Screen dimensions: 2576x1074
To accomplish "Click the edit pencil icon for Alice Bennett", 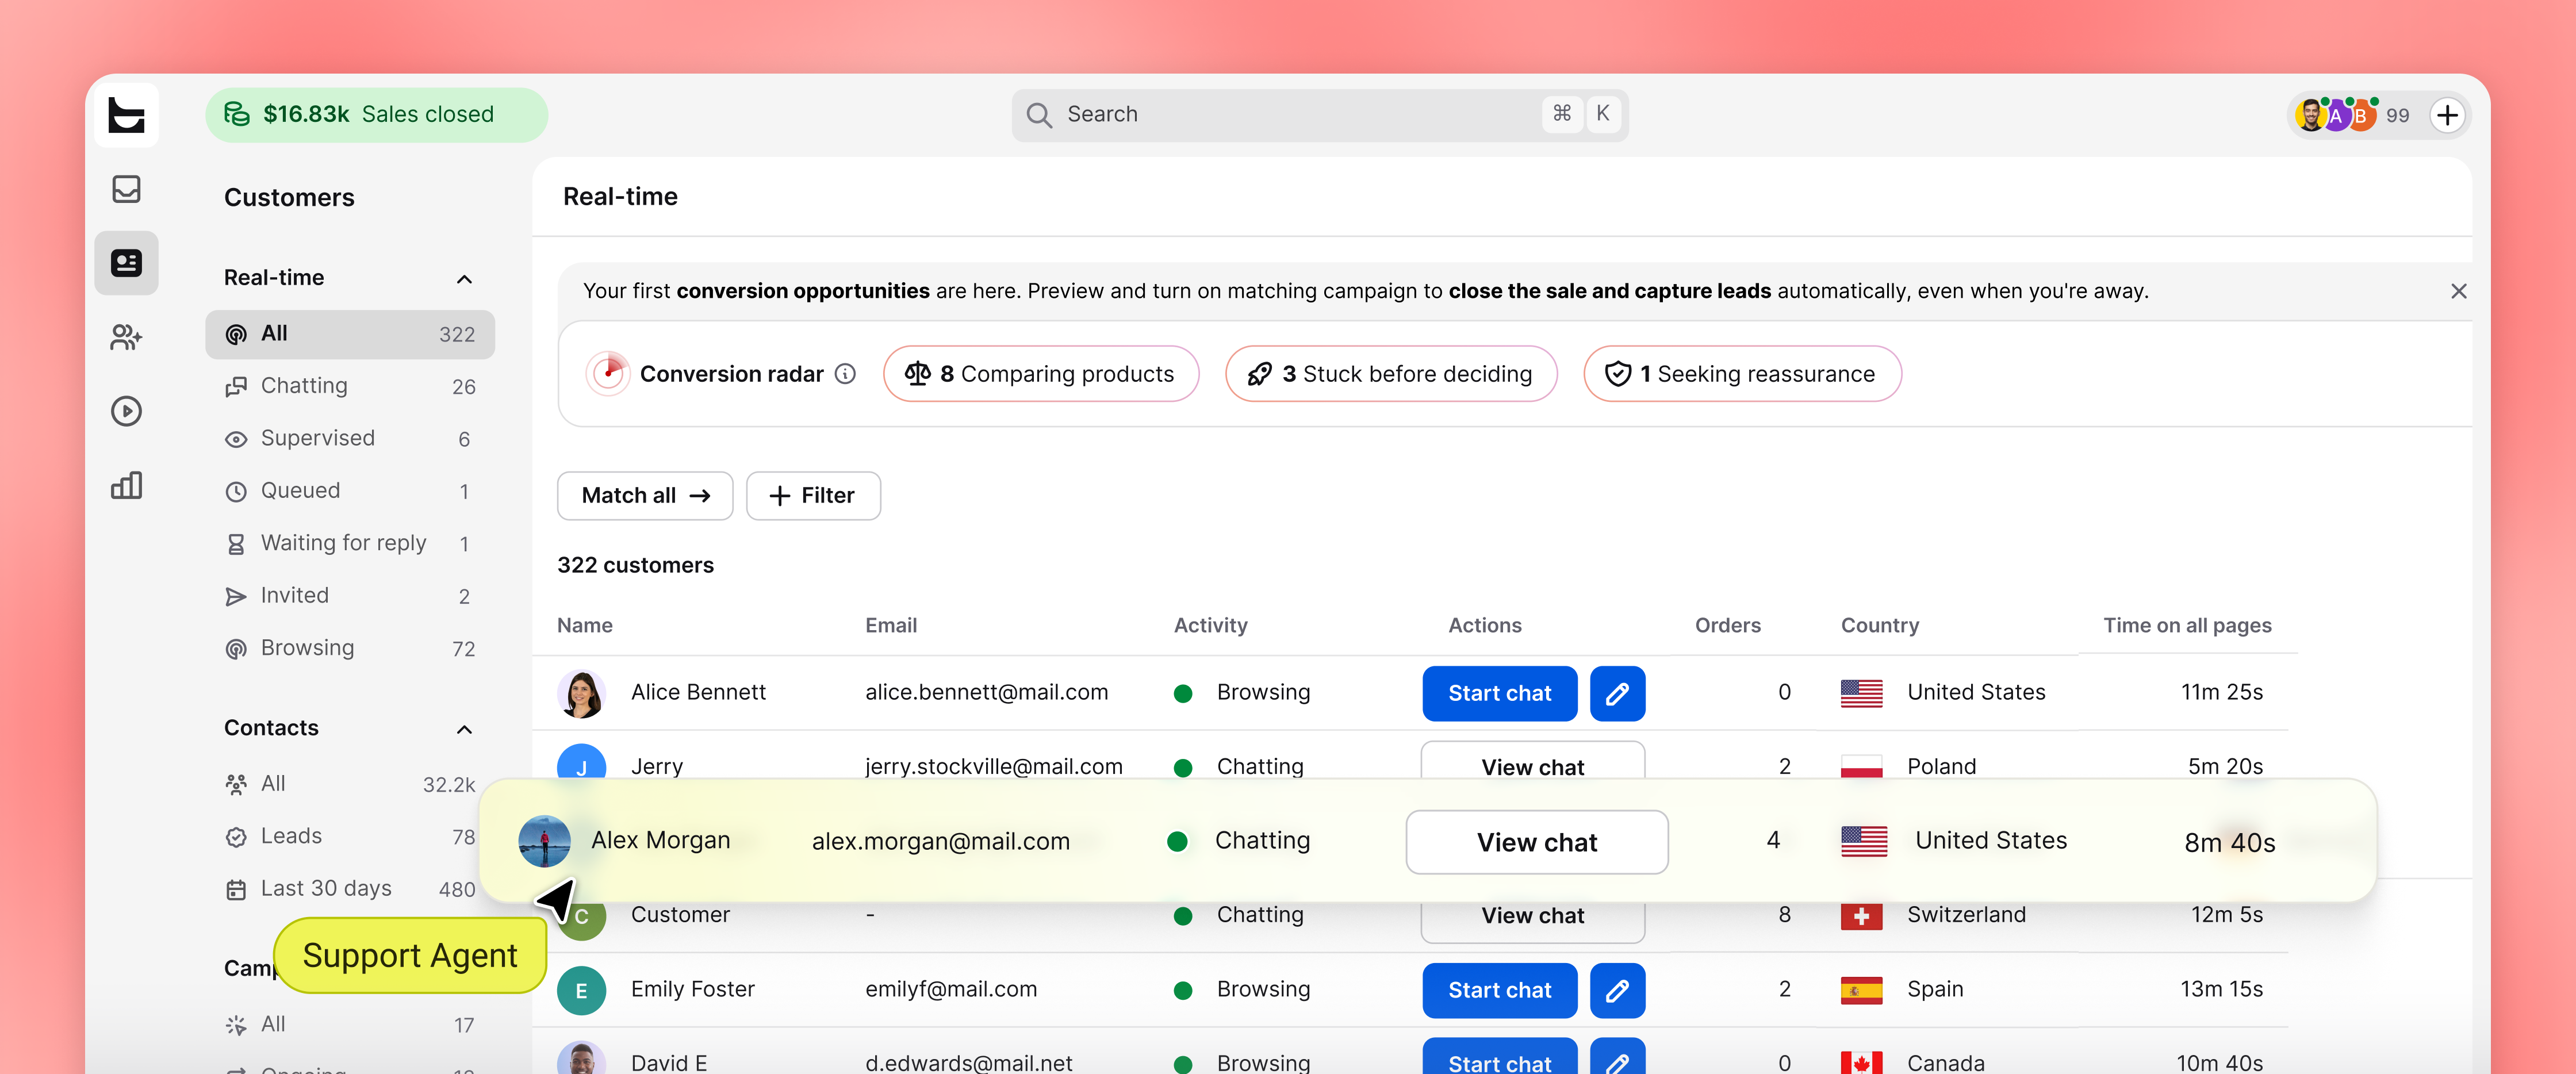I will [x=1617, y=693].
